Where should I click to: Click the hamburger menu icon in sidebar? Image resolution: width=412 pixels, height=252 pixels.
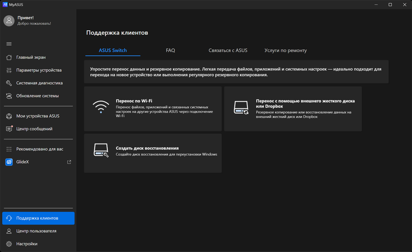pyautogui.click(x=9, y=44)
